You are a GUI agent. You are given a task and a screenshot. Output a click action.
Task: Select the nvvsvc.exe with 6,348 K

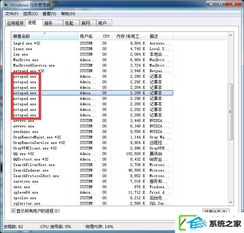tap(92, 126)
